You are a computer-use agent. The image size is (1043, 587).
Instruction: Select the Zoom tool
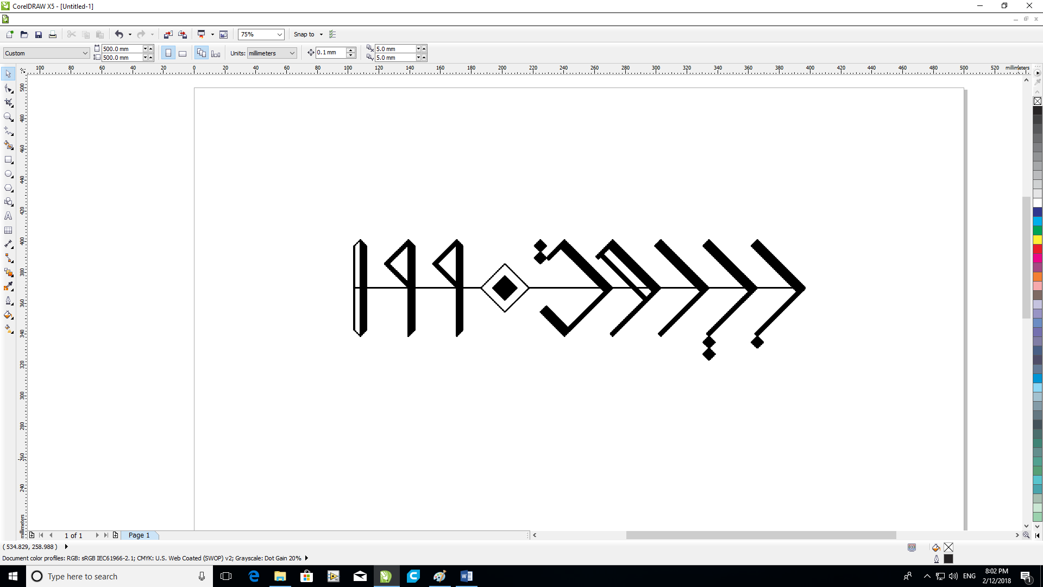click(8, 117)
